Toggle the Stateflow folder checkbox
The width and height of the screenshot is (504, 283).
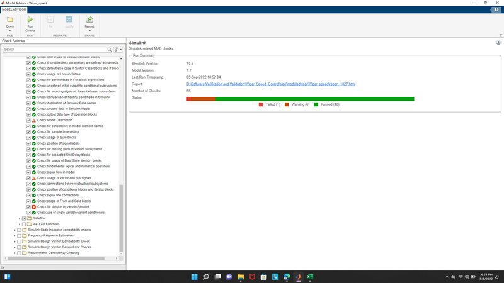point(24,218)
